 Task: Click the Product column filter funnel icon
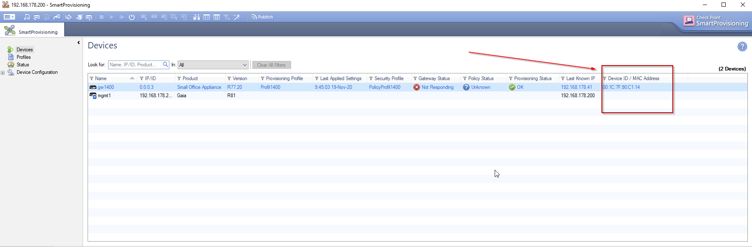pyautogui.click(x=179, y=78)
